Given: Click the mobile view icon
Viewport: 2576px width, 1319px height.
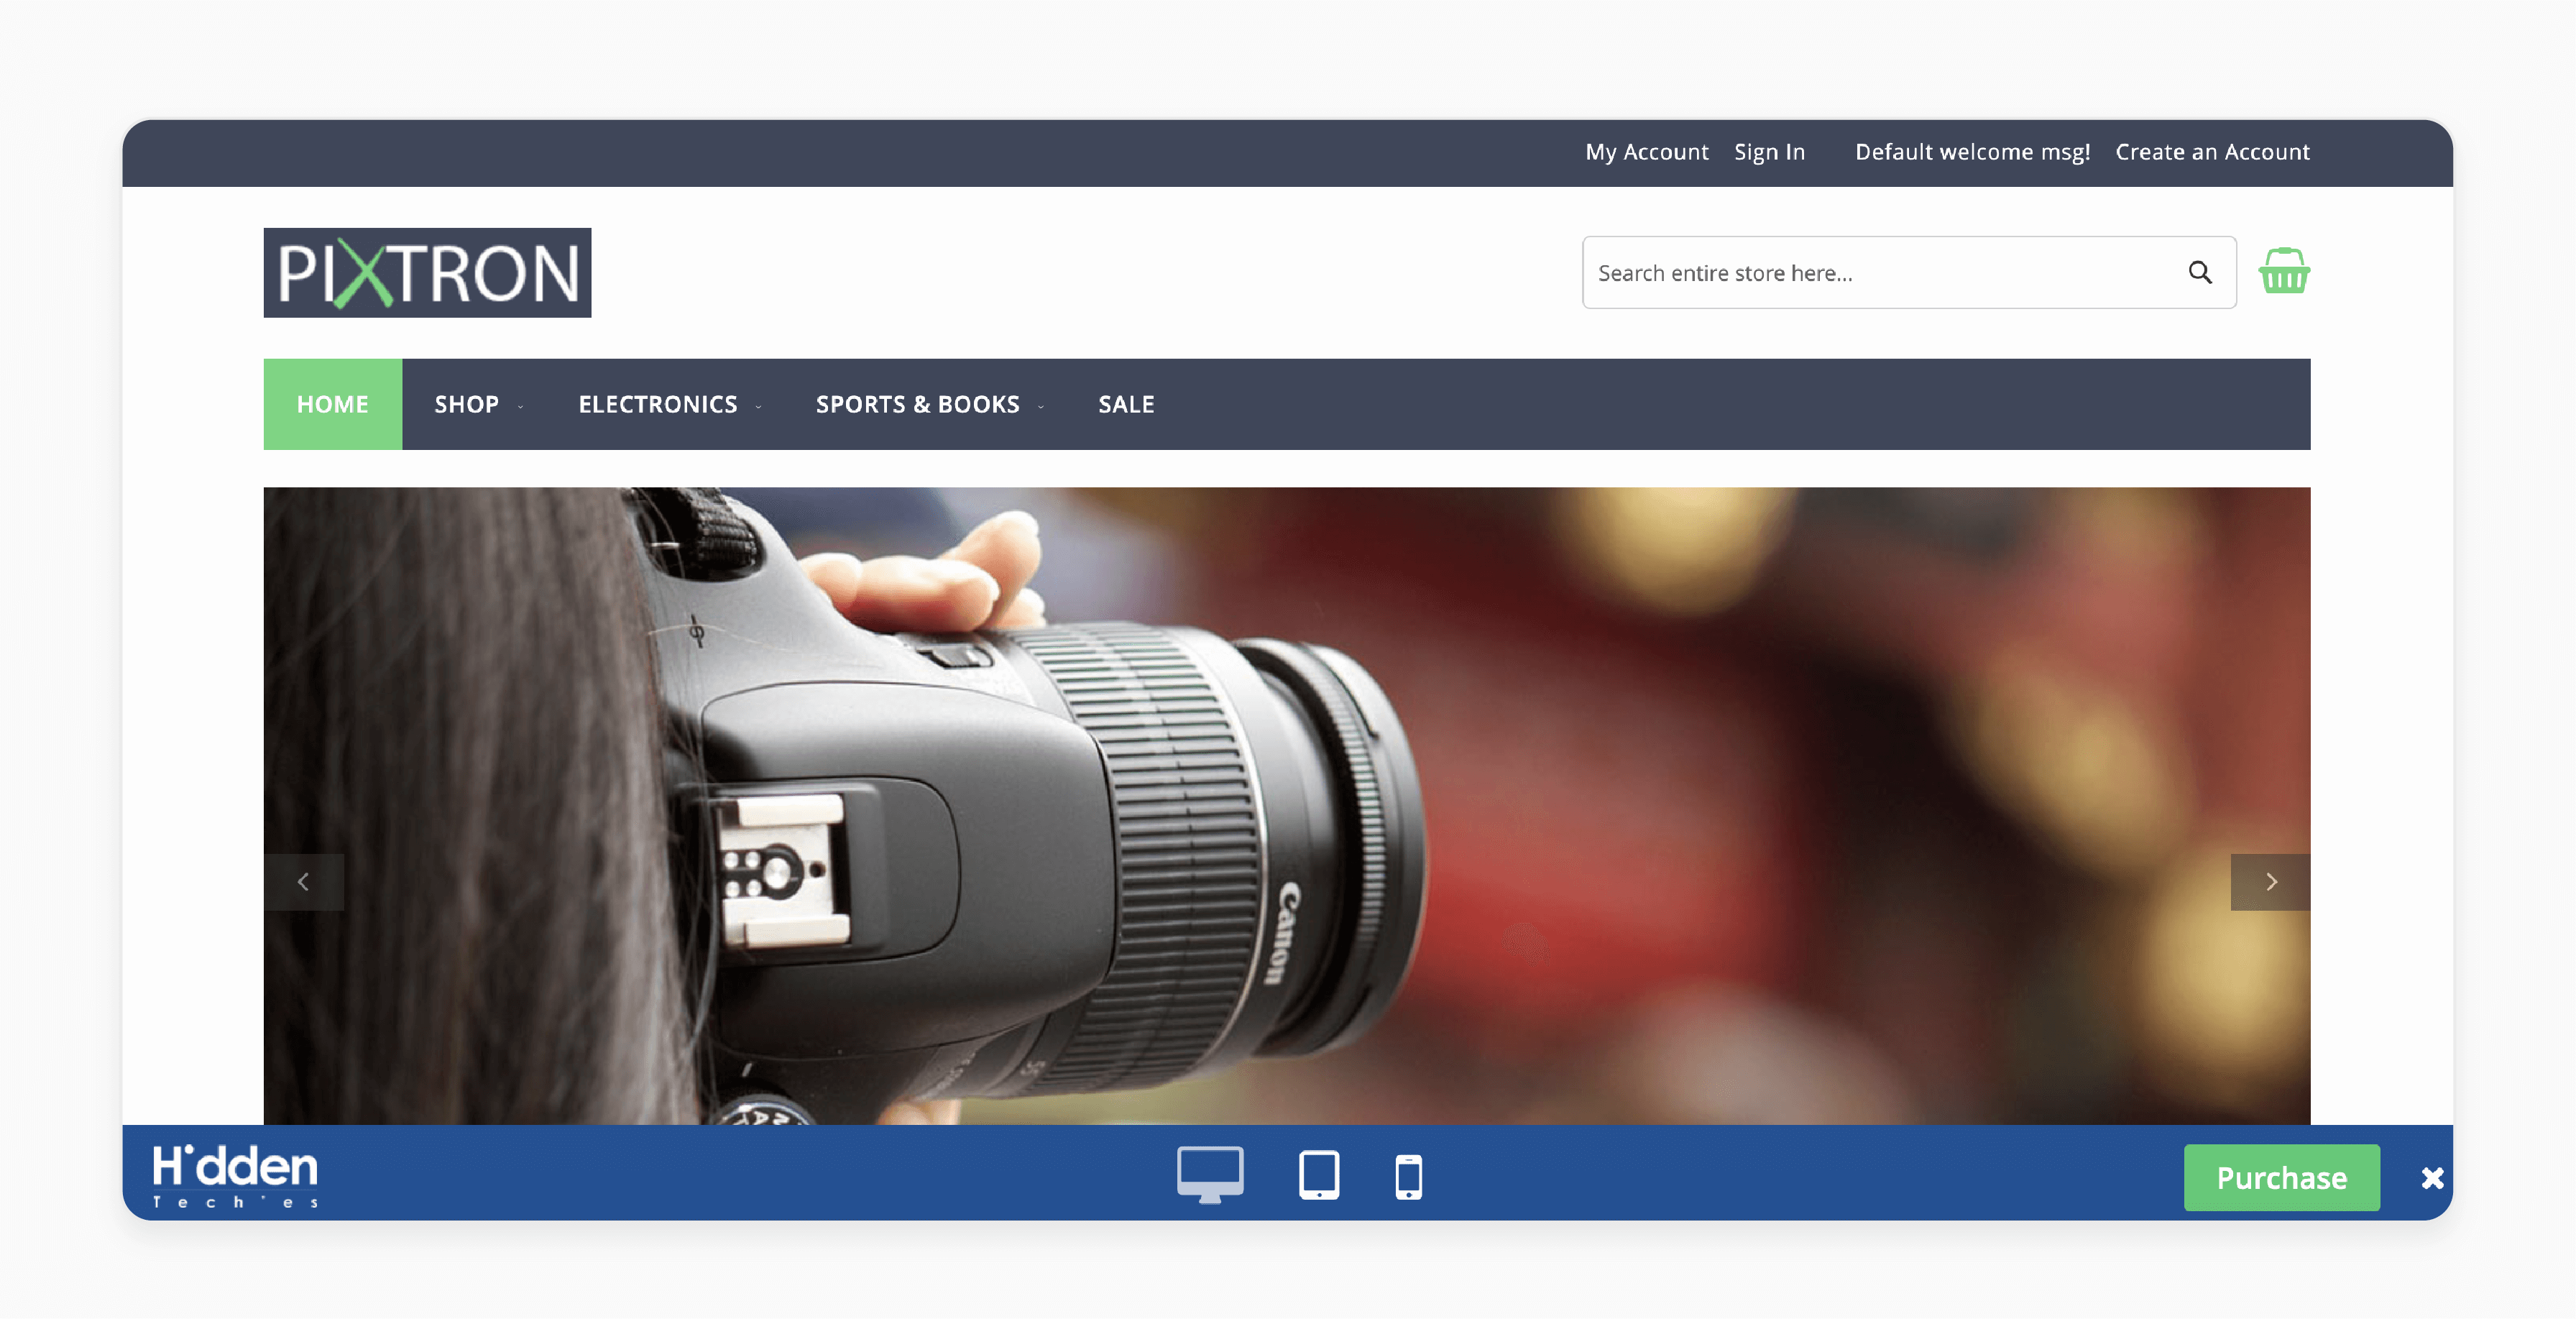Looking at the screenshot, I should [1409, 1175].
